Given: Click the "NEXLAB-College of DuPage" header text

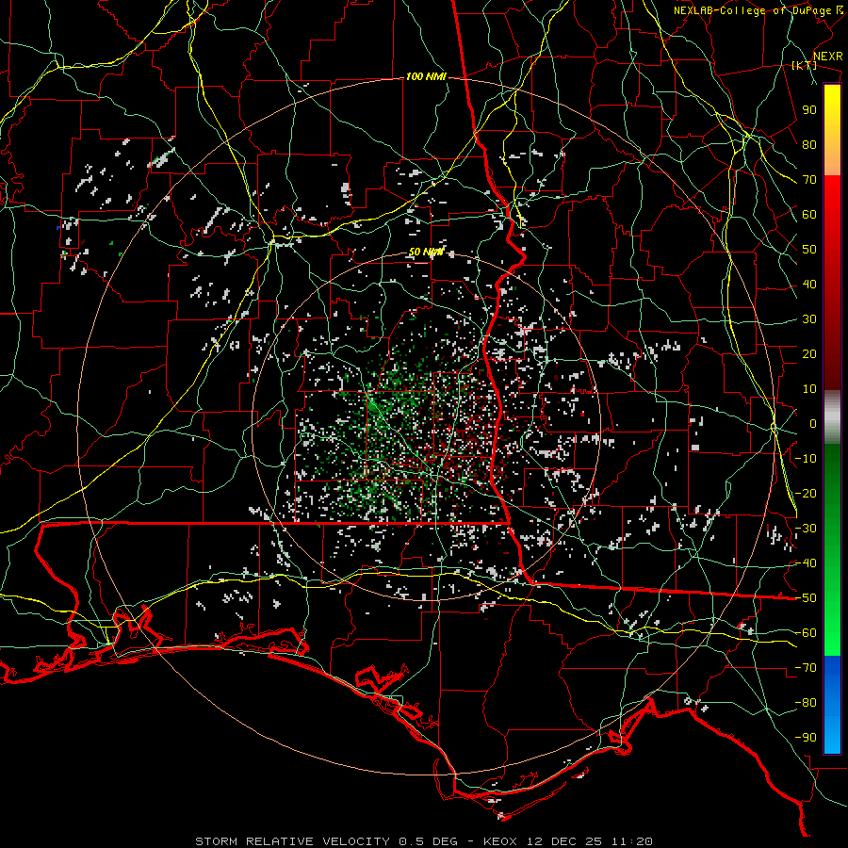Looking at the screenshot, I should (752, 10).
